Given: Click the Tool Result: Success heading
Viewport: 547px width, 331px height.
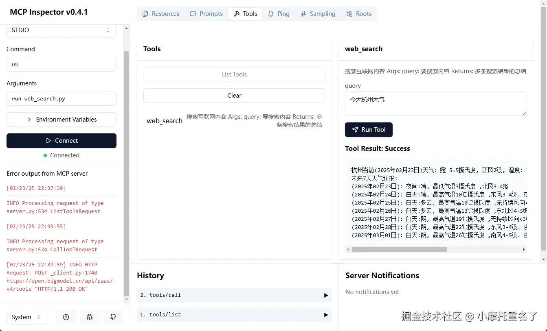Looking at the screenshot, I should point(378,148).
